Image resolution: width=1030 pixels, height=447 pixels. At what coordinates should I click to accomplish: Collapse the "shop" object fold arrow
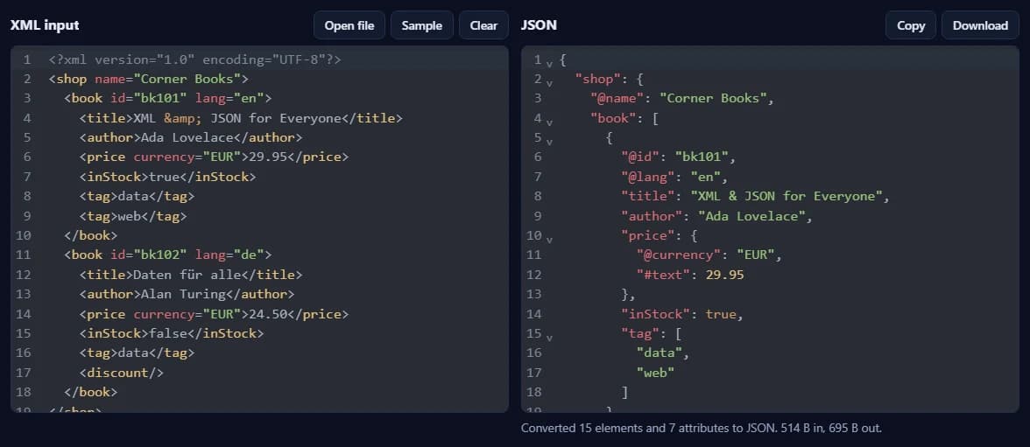tap(549, 82)
